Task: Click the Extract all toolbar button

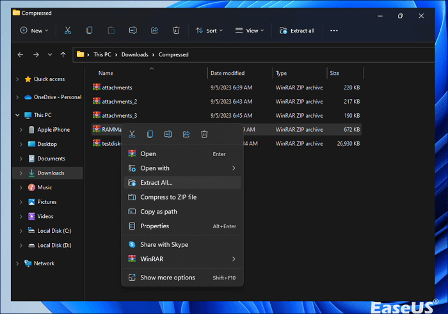Action: pyautogui.click(x=298, y=30)
